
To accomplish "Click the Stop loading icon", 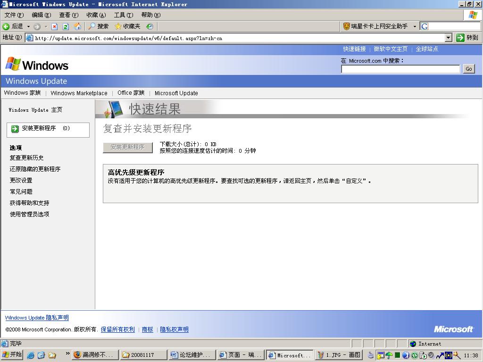I will click(x=55, y=26).
